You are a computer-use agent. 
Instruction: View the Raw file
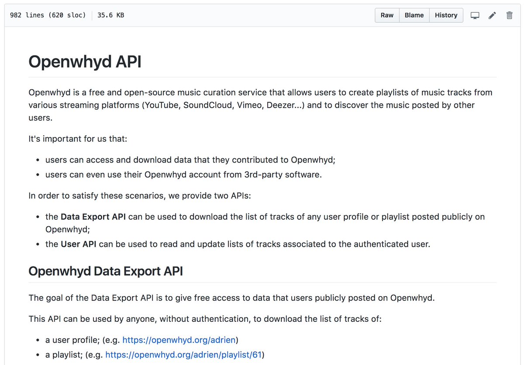coord(387,15)
